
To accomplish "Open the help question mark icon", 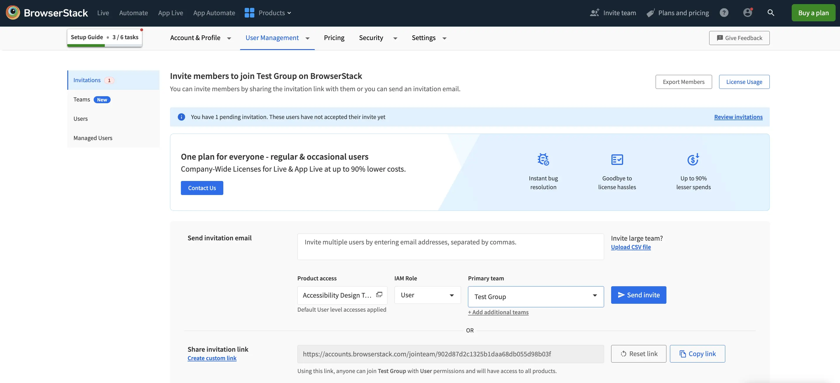I will pyautogui.click(x=724, y=13).
